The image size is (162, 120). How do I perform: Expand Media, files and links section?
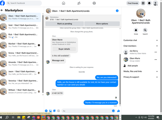[141, 71]
